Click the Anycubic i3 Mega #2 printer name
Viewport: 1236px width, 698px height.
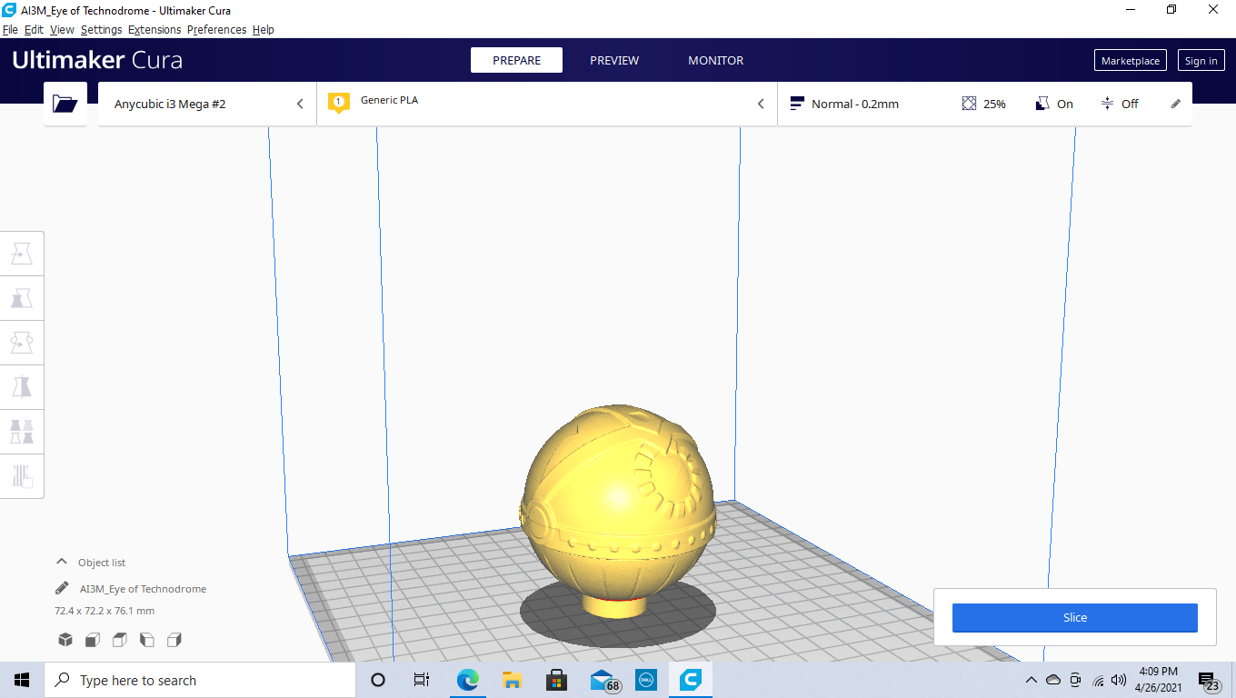click(170, 104)
